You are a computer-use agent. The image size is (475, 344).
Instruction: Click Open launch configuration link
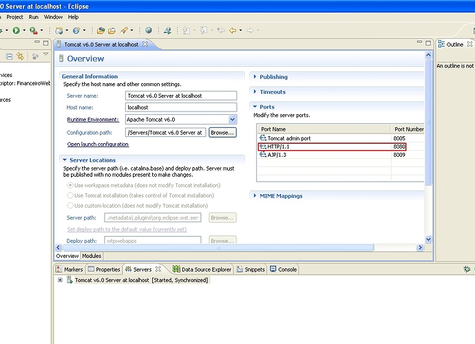pyautogui.click(x=98, y=144)
